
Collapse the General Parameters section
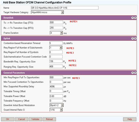(x=135, y=73)
